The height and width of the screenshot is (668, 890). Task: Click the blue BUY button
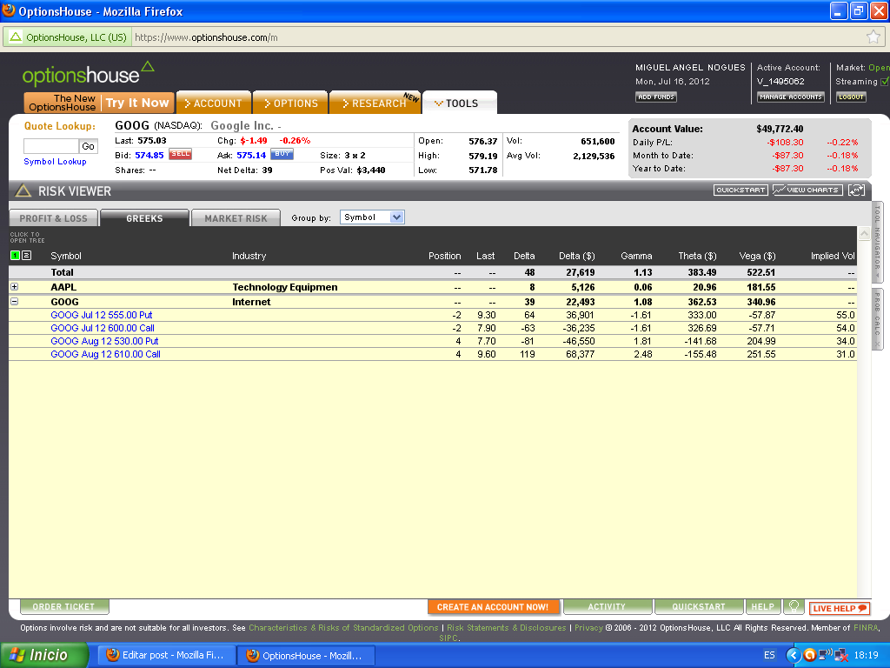(x=282, y=154)
